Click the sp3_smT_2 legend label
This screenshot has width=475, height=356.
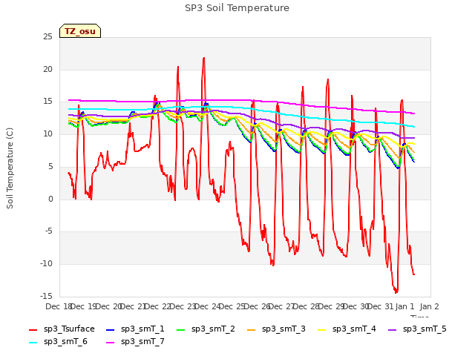click(213, 329)
